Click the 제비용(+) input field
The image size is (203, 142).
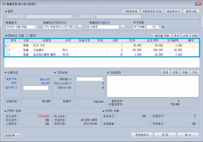[x=90, y=79]
